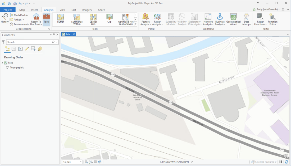This screenshot has height=166, width=291.
Task: Collapse the ribbon
Action: click(288, 9)
